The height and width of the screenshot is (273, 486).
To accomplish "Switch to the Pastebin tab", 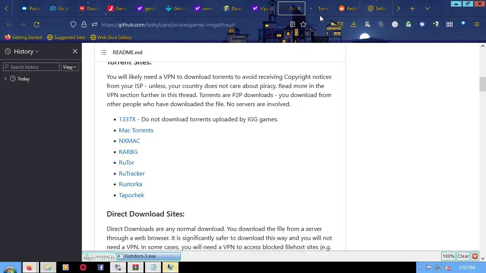I will click(31, 8).
